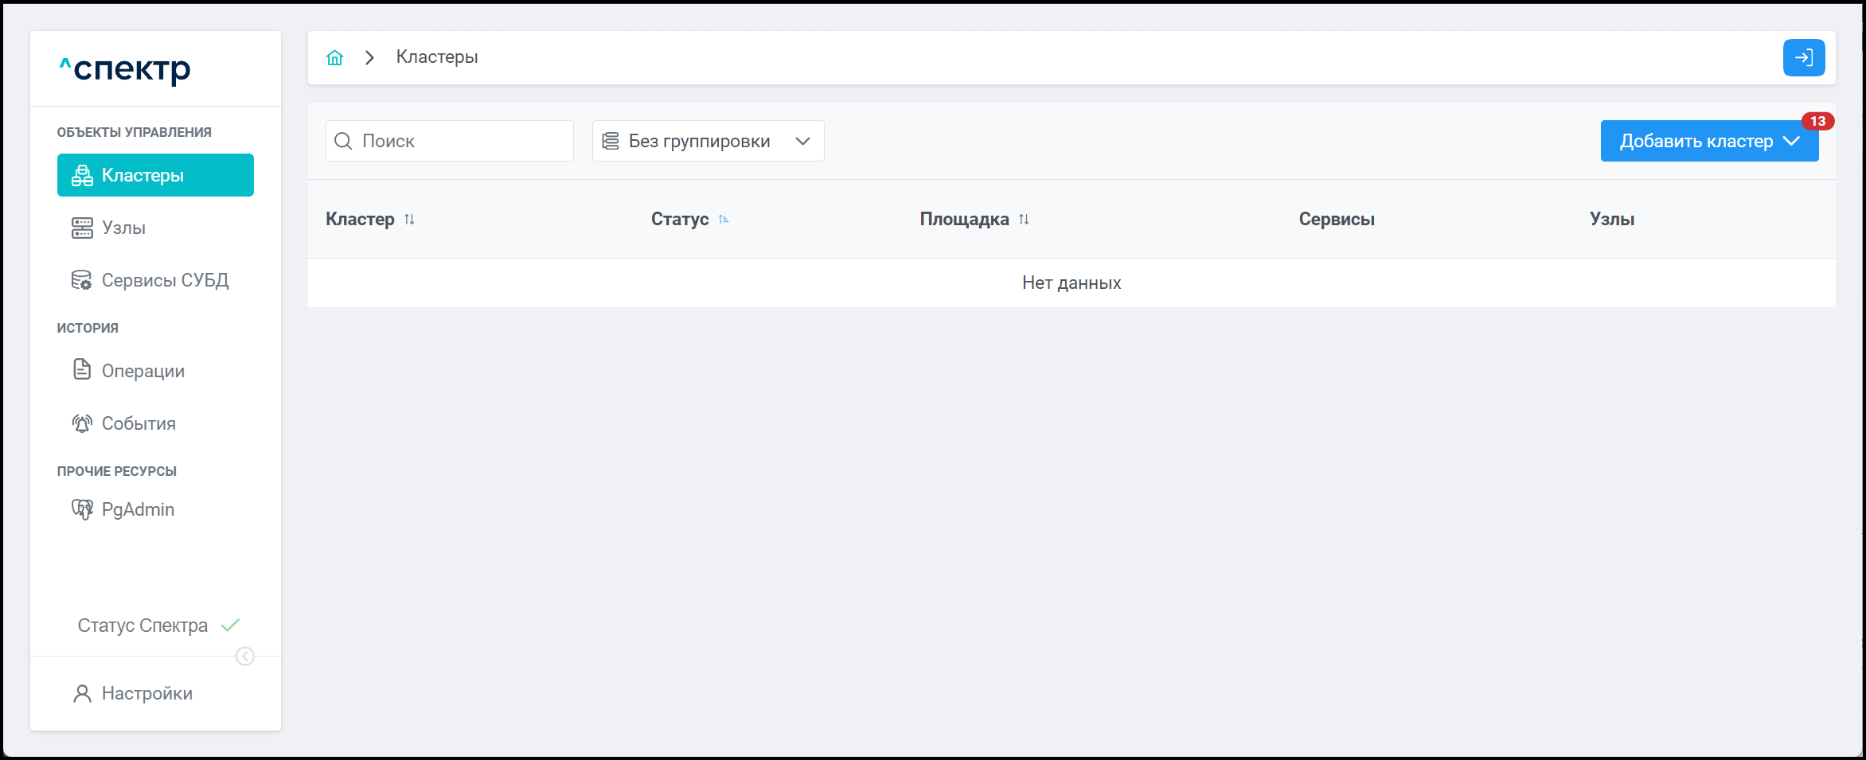Open the PgAdmin resource link

tap(138, 509)
